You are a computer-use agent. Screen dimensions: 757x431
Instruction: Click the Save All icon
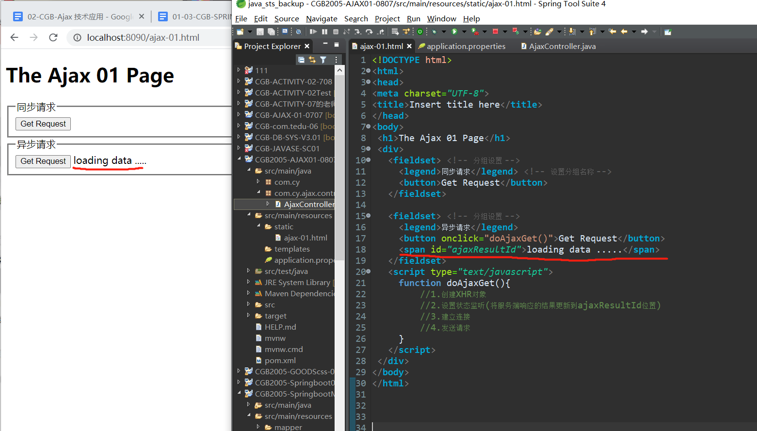tap(271, 32)
